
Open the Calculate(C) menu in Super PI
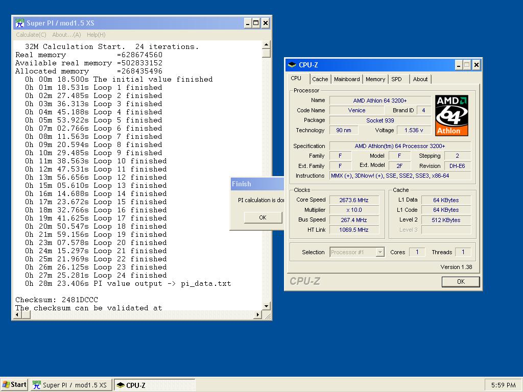[x=31, y=35]
